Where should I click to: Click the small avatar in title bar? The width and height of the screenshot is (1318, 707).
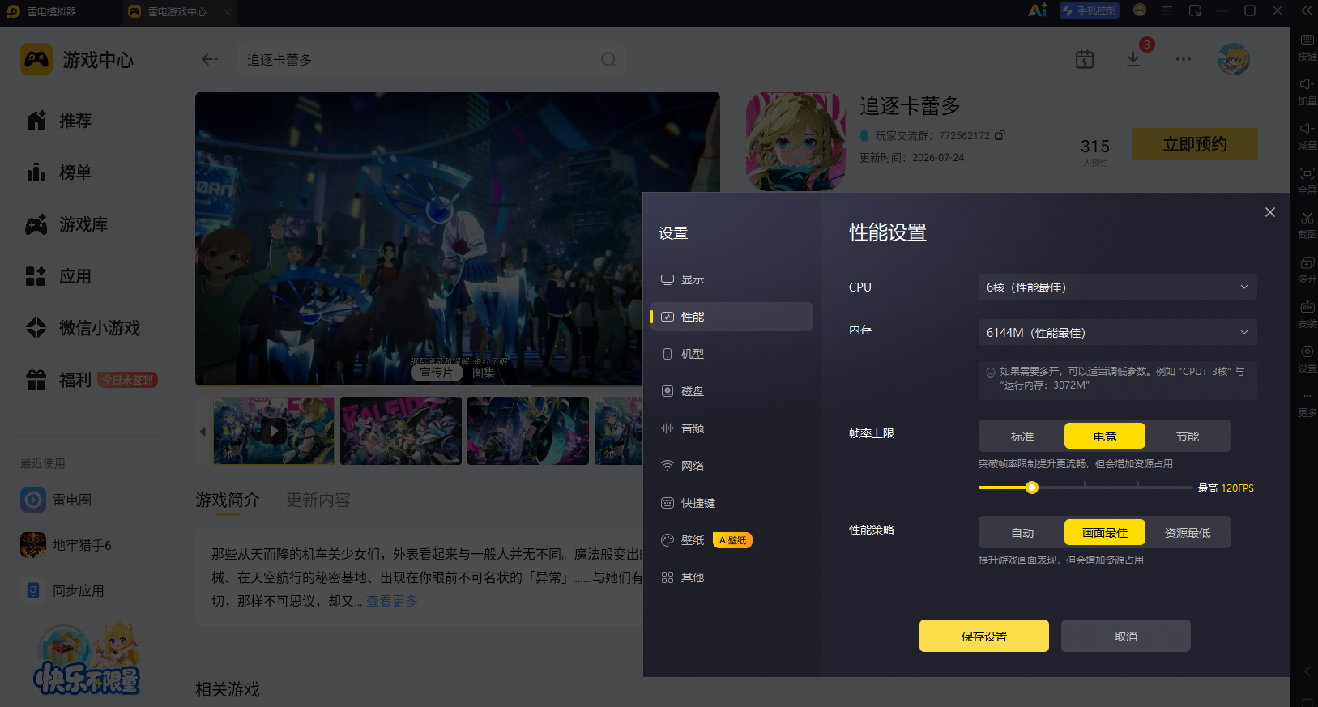pos(1140,11)
